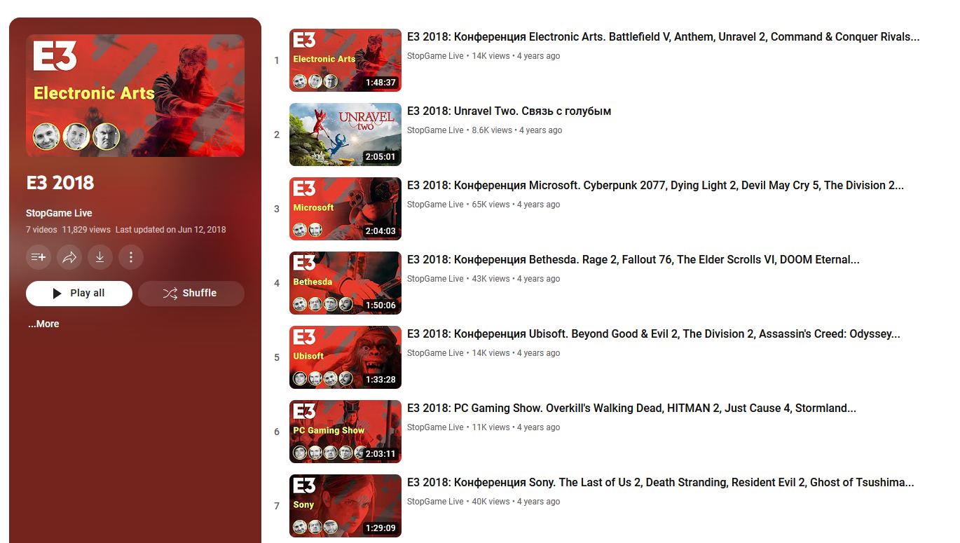Click the E3 2018 playlist heading
Screen dimensions: 960x543
(60, 183)
